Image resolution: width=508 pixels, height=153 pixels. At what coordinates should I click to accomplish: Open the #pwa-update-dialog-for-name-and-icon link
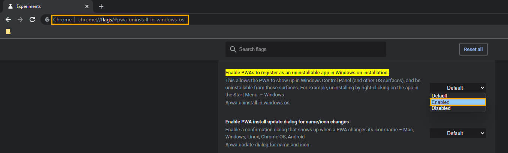(x=267, y=144)
